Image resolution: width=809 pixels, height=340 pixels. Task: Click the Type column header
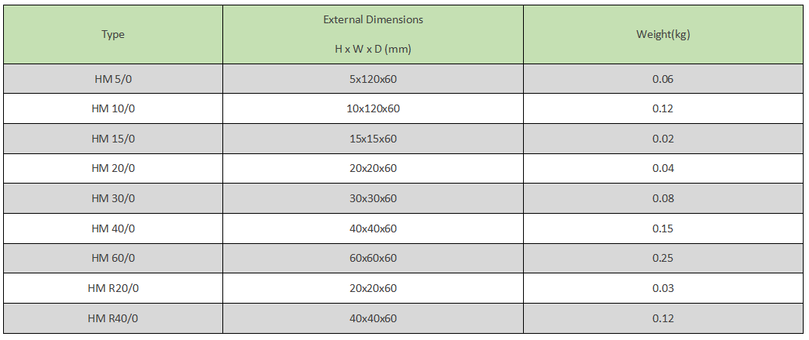(113, 35)
